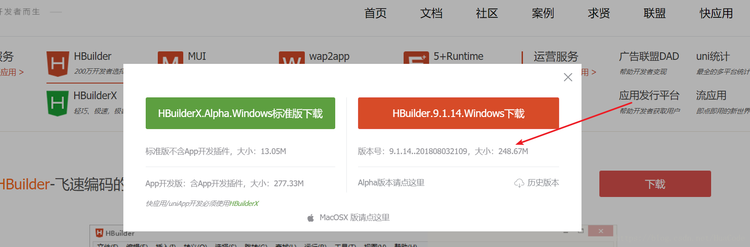This screenshot has width=750, height=247.
Task: Click the red HBuilder logo icon
Action: point(58,63)
